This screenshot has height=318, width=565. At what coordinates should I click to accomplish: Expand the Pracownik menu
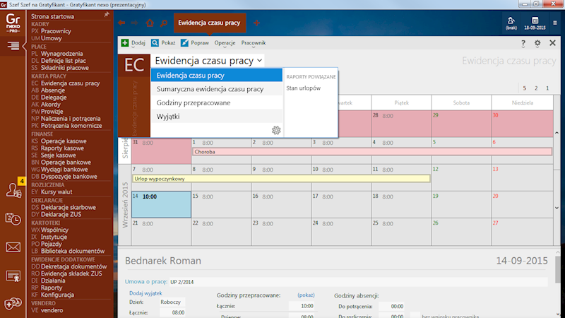pos(254,43)
